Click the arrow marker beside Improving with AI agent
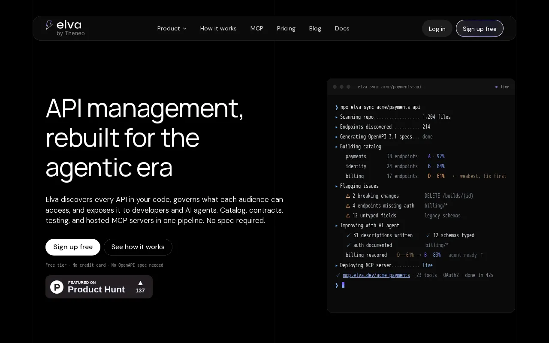The image size is (549, 343). click(337, 226)
